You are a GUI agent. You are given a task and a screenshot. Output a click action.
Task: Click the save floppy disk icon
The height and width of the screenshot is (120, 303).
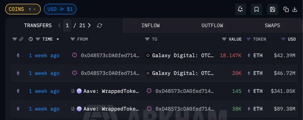(x=272, y=10)
